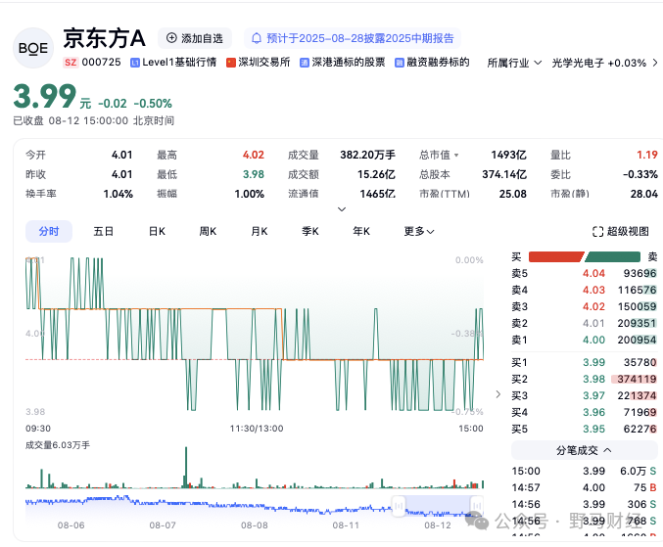
Task: Click the 融资融券标的 tag
Action: pyautogui.click(x=432, y=63)
